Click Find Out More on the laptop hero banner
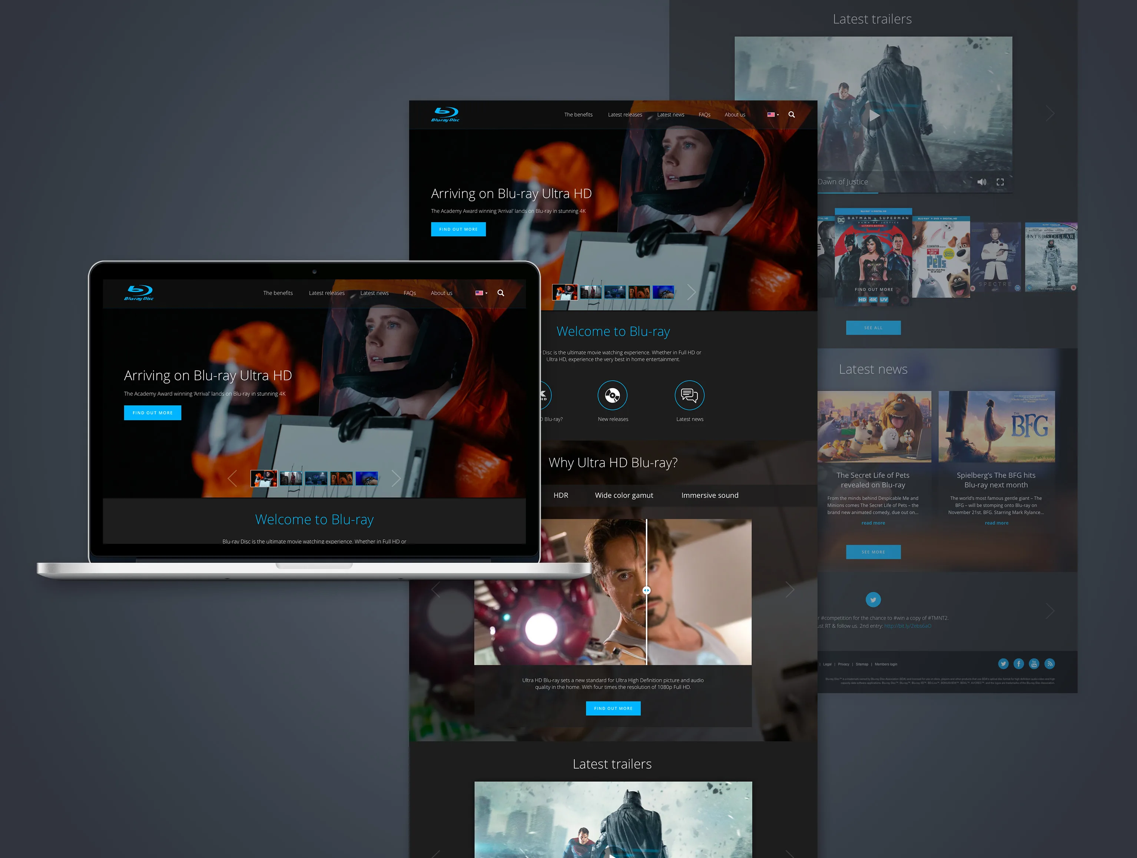Screen dimensions: 1137x858 153,413
